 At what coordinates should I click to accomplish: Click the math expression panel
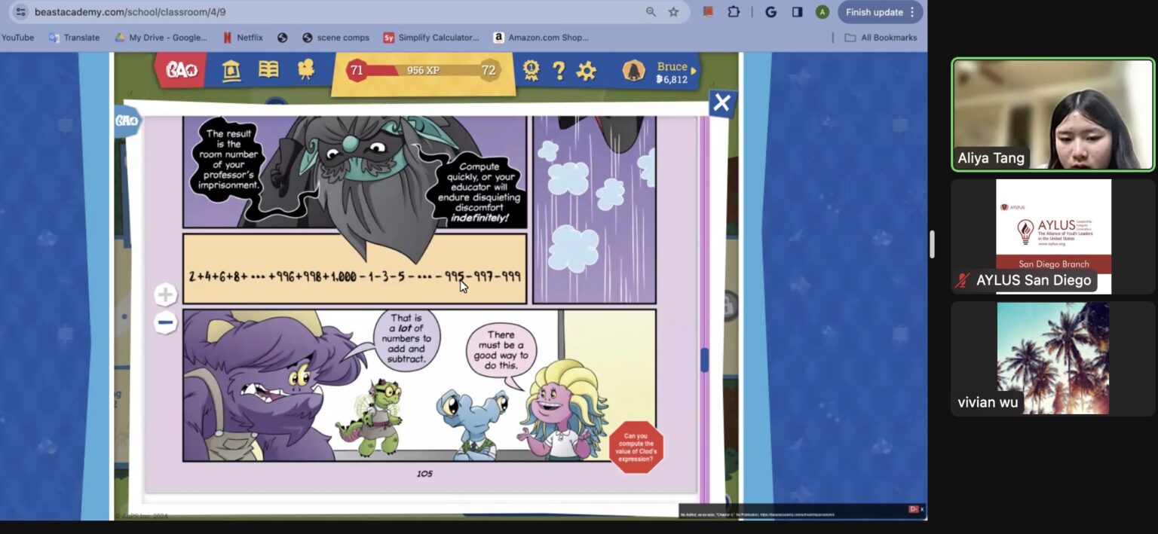point(354,268)
